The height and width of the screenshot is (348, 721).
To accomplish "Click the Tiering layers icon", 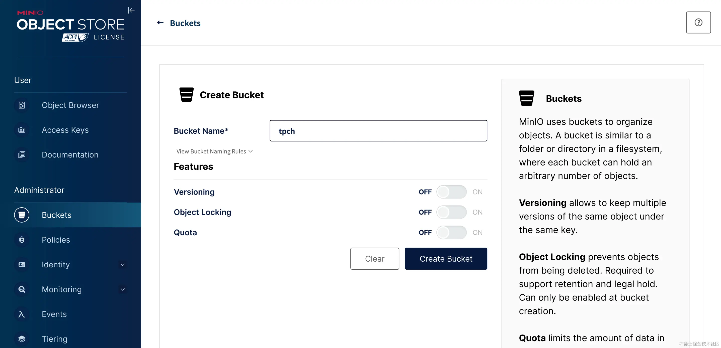I will click(22, 339).
